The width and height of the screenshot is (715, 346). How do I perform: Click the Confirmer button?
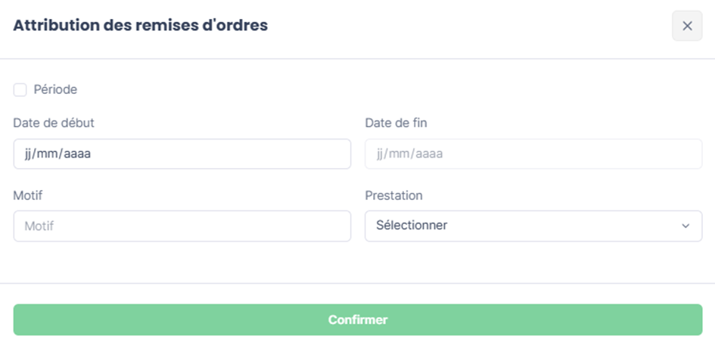[x=357, y=320]
